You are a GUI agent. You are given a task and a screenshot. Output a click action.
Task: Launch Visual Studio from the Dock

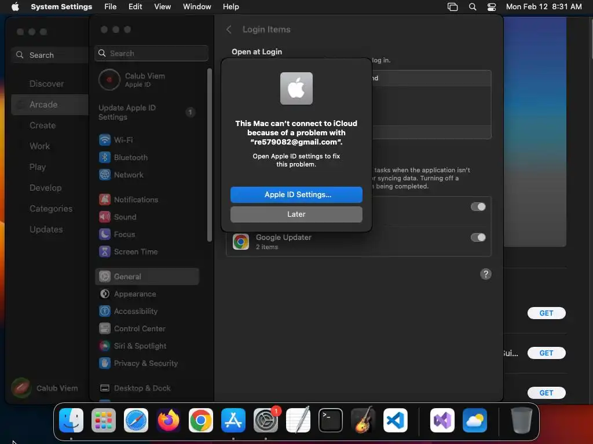tap(442, 420)
